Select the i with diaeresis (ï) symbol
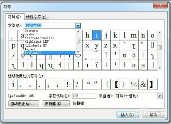 click(x=97, y=65)
